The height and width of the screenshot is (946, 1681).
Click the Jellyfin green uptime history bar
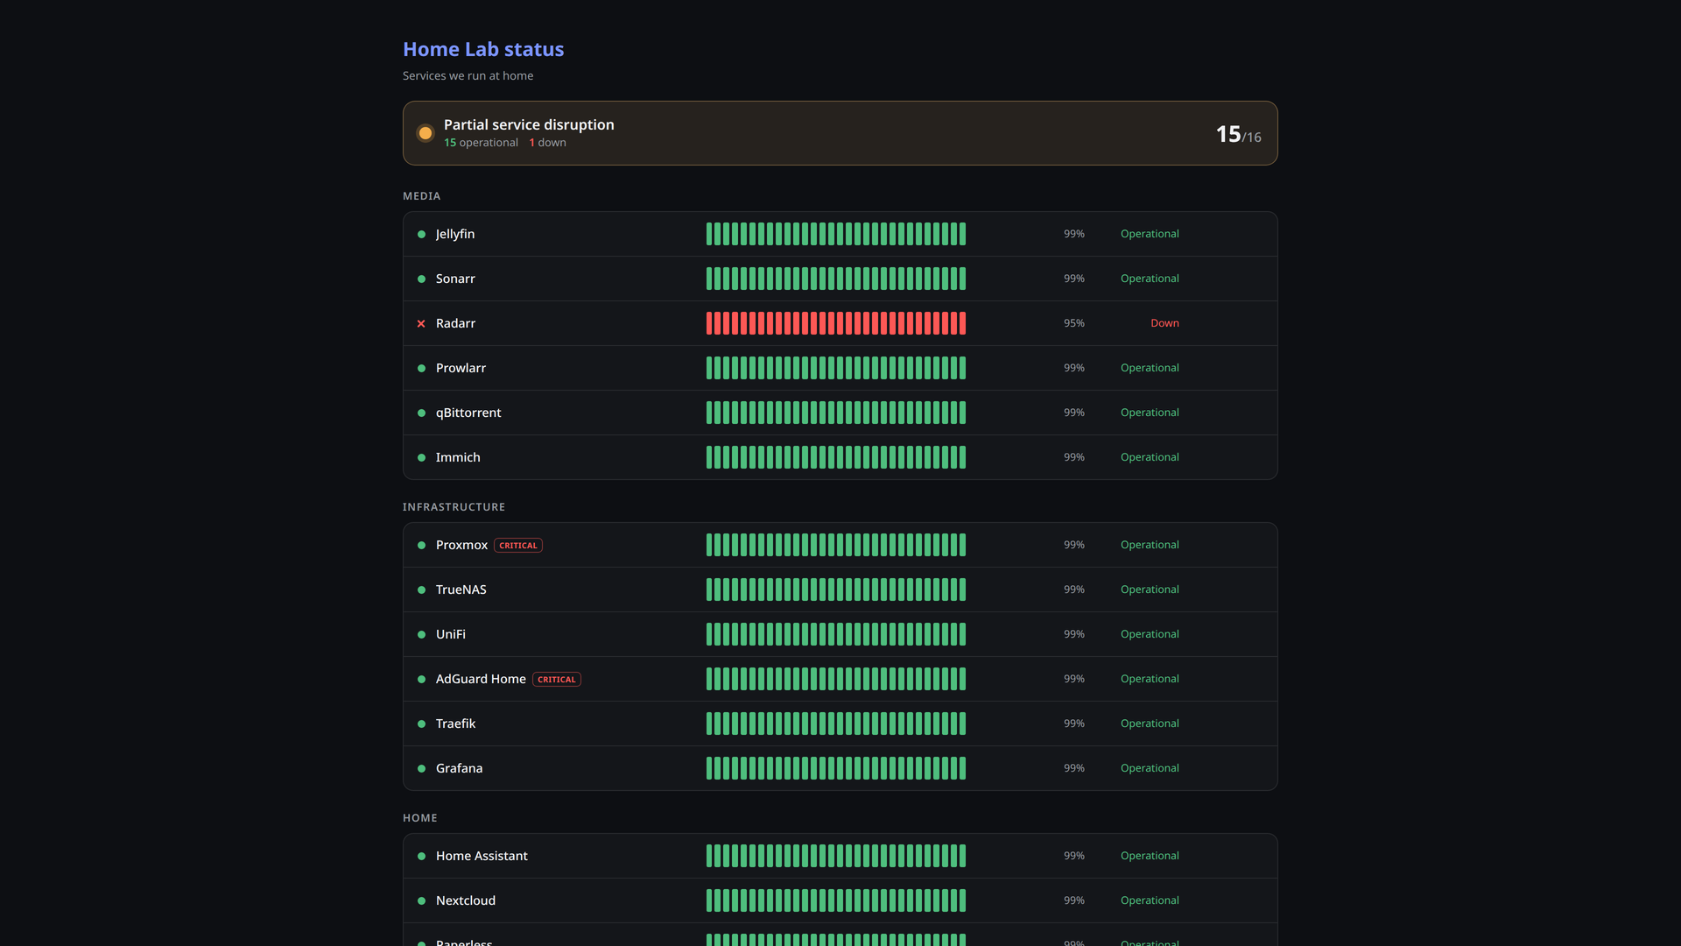point(836,234)
